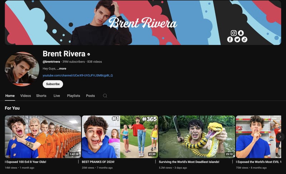Open the Facebook icon in the banner

pos(230,40)
